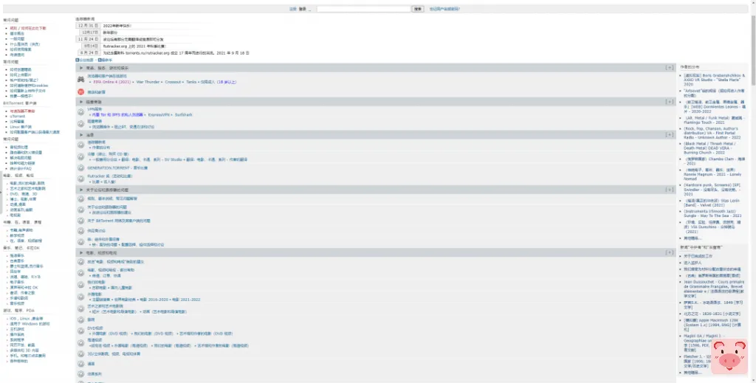Open the Jean Dussouchet Cours primaire link
This screenshot has height=383, width=756.
714,289
